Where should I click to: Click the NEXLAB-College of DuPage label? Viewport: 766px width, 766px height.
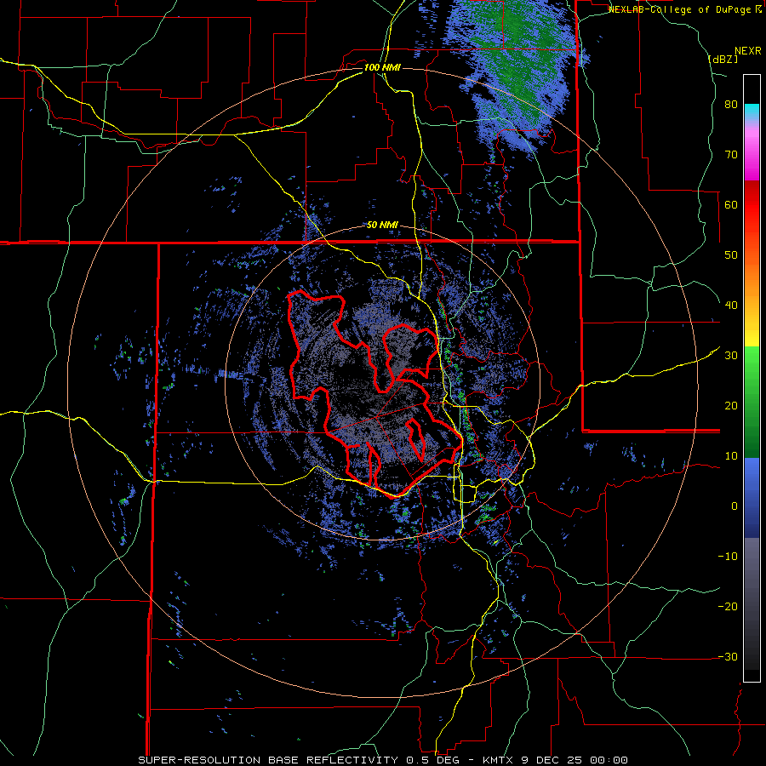point(686,9)
